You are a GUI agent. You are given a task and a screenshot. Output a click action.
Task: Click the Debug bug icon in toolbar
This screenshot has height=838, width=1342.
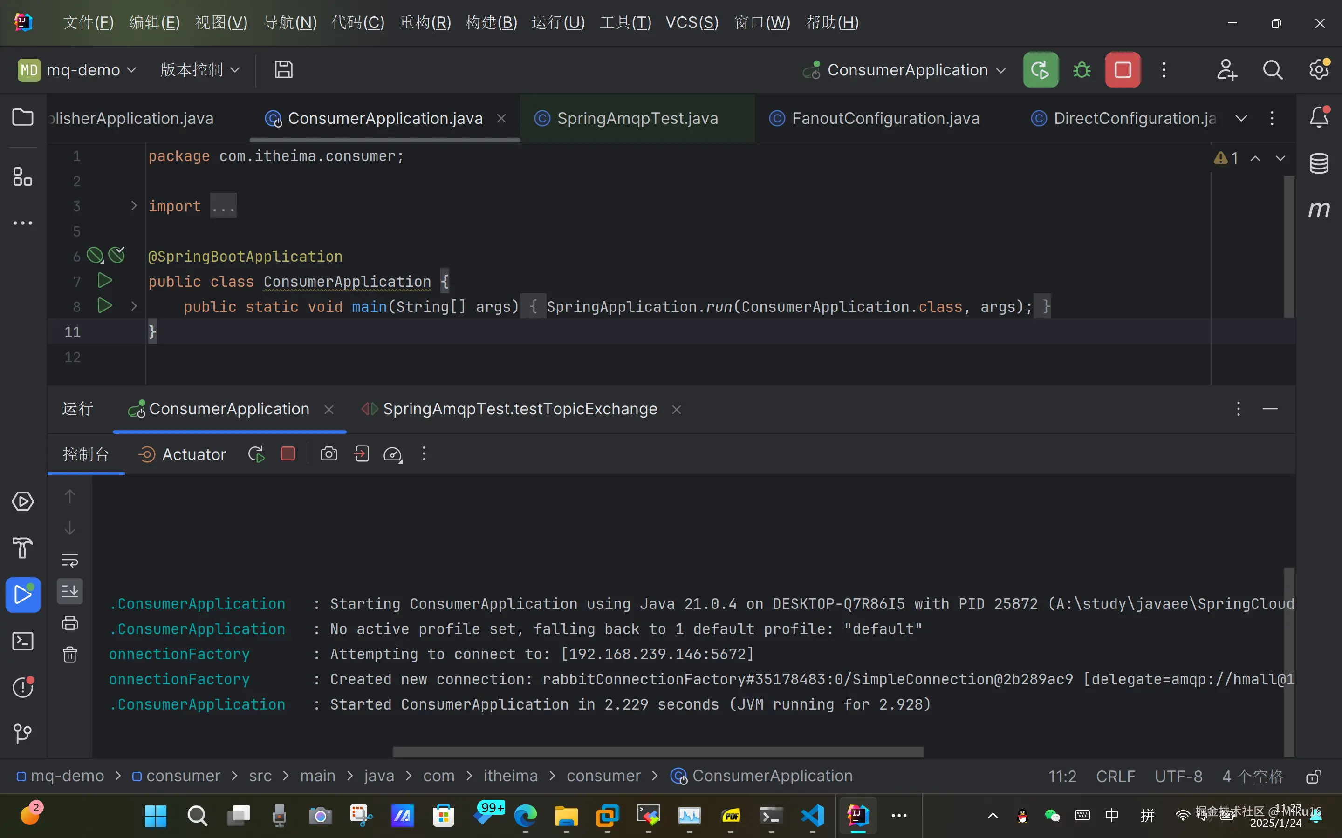(1082, 70)
